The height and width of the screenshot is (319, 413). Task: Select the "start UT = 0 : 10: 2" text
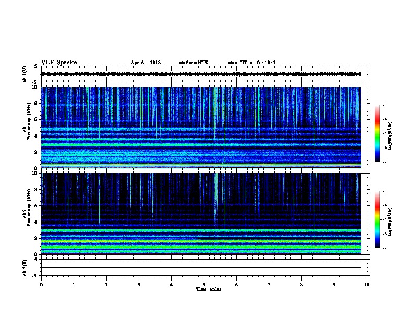click(x=252, y=63)
